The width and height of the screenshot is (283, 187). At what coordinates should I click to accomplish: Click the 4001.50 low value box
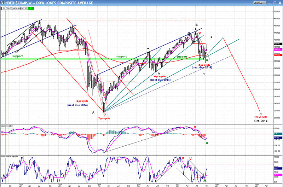click(17, 8)
